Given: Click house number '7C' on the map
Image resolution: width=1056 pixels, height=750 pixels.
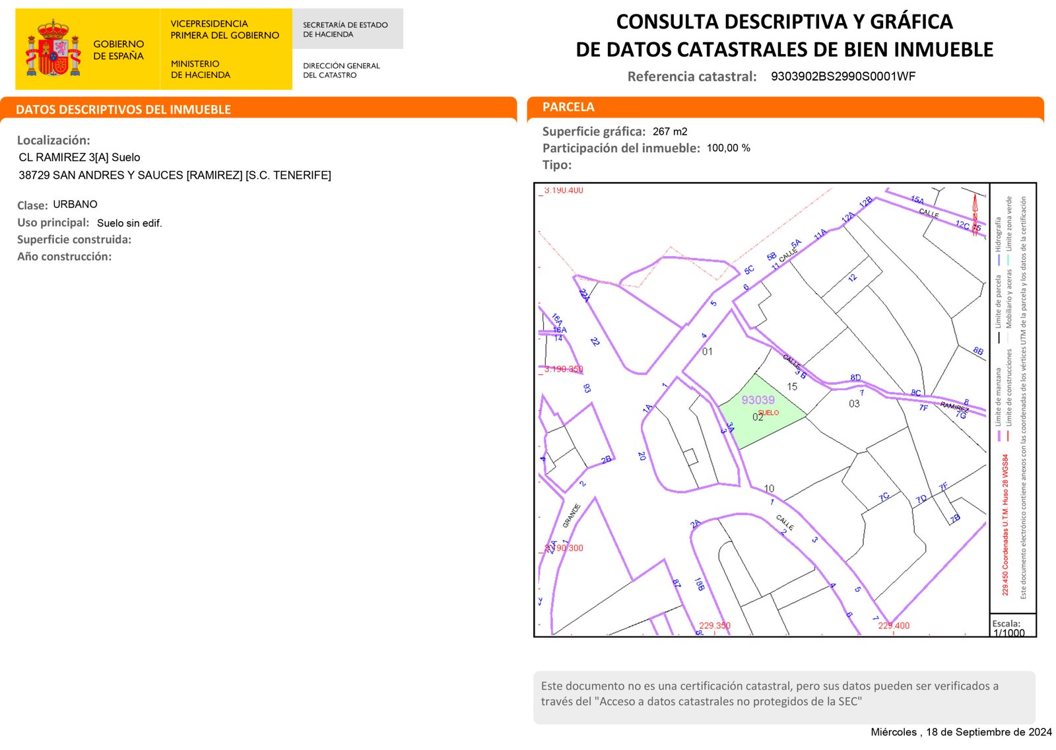Looking at the screenshot, I should pos(884,497).
